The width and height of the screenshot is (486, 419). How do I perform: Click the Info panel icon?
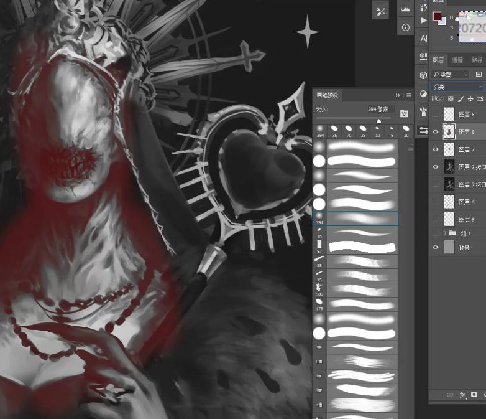point(406,27)
